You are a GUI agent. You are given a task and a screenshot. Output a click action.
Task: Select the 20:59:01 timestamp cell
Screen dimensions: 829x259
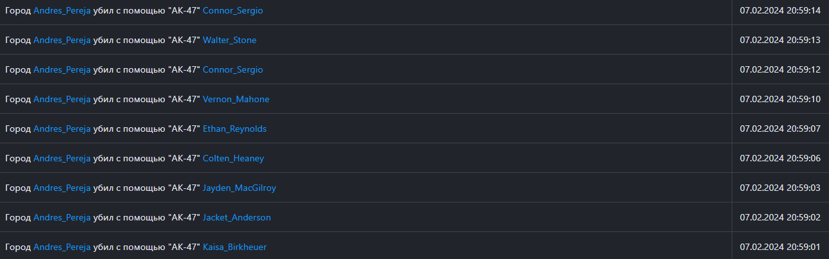click(x=780, y=247)
